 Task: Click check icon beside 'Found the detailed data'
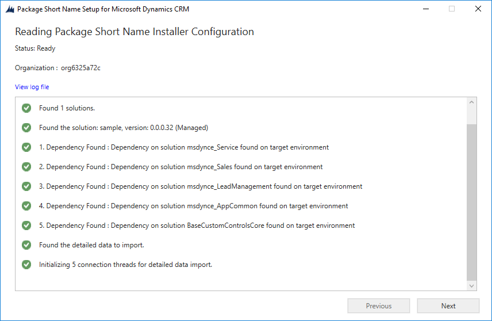(26, 245)
